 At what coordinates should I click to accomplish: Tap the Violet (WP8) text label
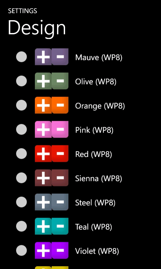point(97,251)
